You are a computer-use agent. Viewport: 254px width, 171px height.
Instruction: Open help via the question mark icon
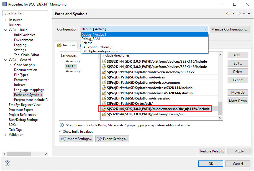click(x=7, y=163)
